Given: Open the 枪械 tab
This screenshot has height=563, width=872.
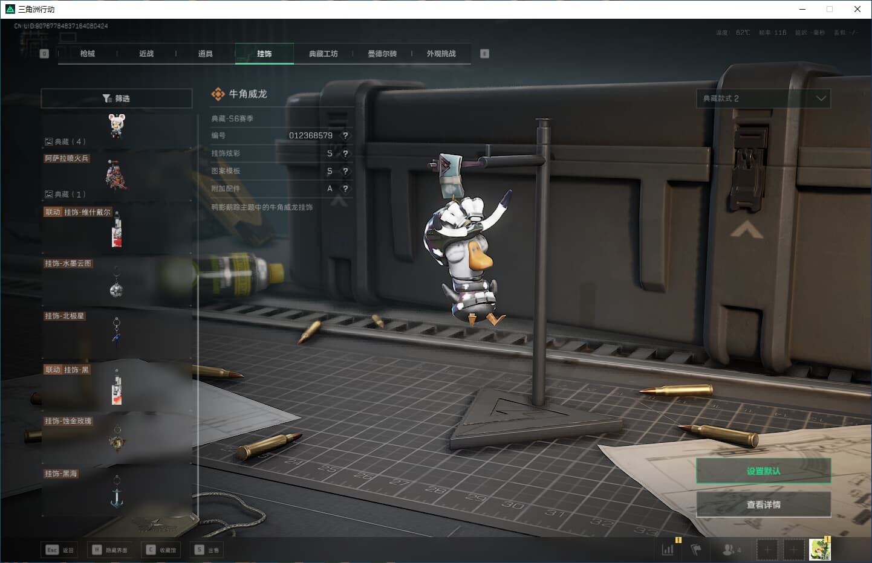Looking at the screenshot, I should [x=88, y=54].
